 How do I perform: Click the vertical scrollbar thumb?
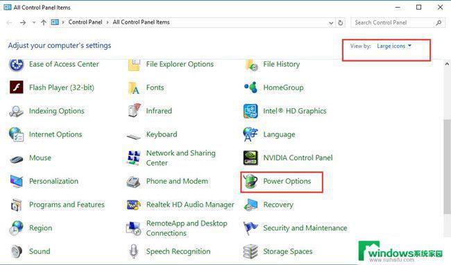[x=447, y=166]
